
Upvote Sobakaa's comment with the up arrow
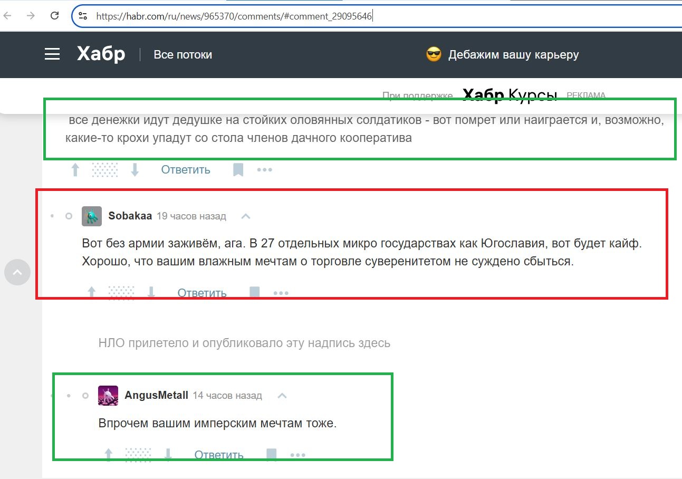point(91,292)
